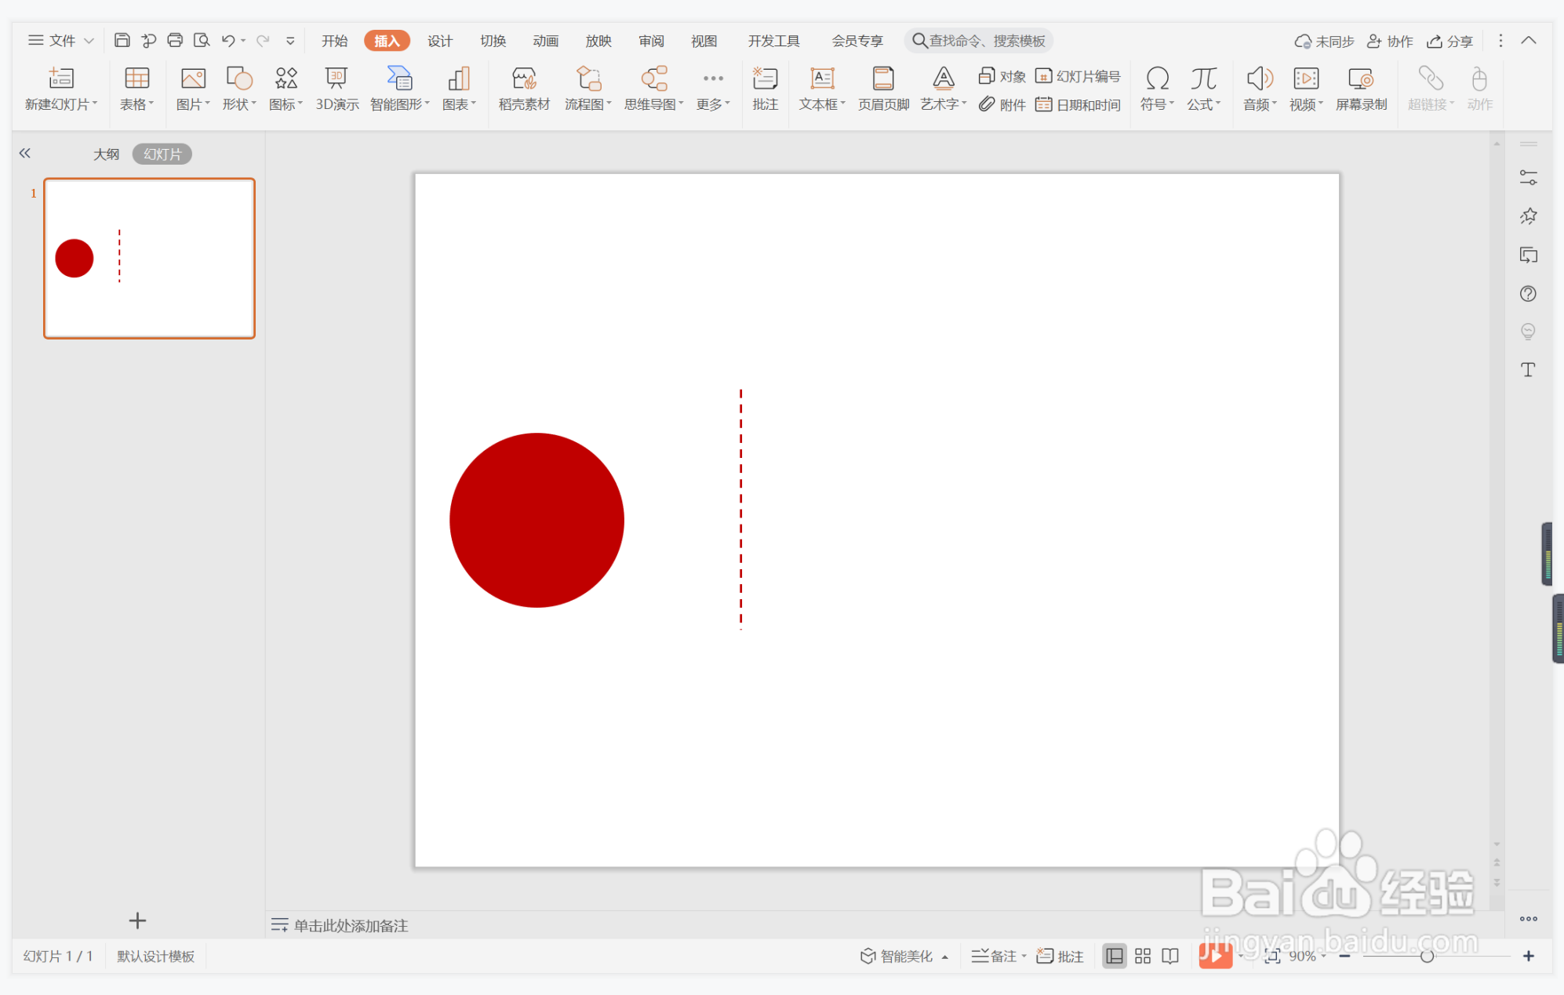1564x995 pixels.
Task: Click fit-to-window icon beside zoom percentage
Action: 1272,956
